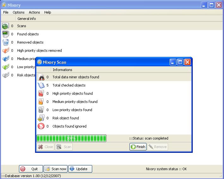Click gray checkmark Risk objects icon
The width and height of the screenshot is (224, 179).
(x=6, y=75)
